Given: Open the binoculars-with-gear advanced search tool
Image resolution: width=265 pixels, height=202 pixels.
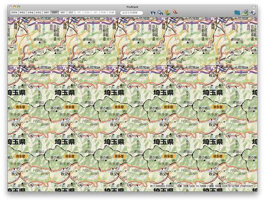Looking at the screenshot, I should (160, 13).
